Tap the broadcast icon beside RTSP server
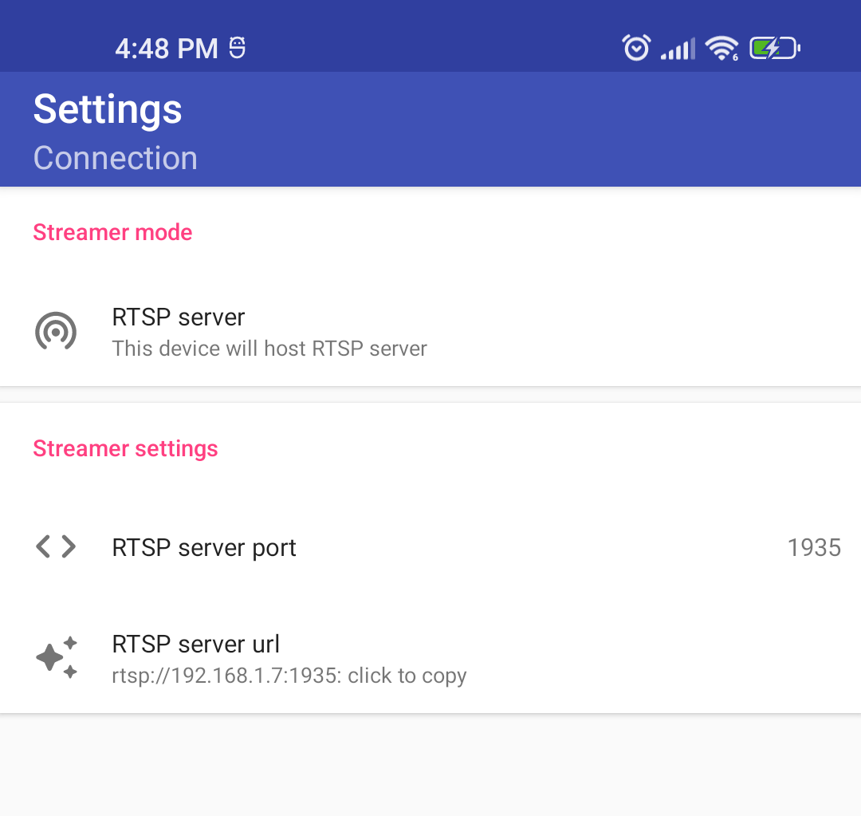 pos(56,332)
